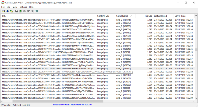
Task: Click the selected URL containing u=393204203312
Action: [48, 69]
